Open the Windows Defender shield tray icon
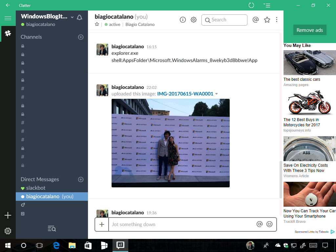This screenshot has width=336, height=252. coord(286,245)
